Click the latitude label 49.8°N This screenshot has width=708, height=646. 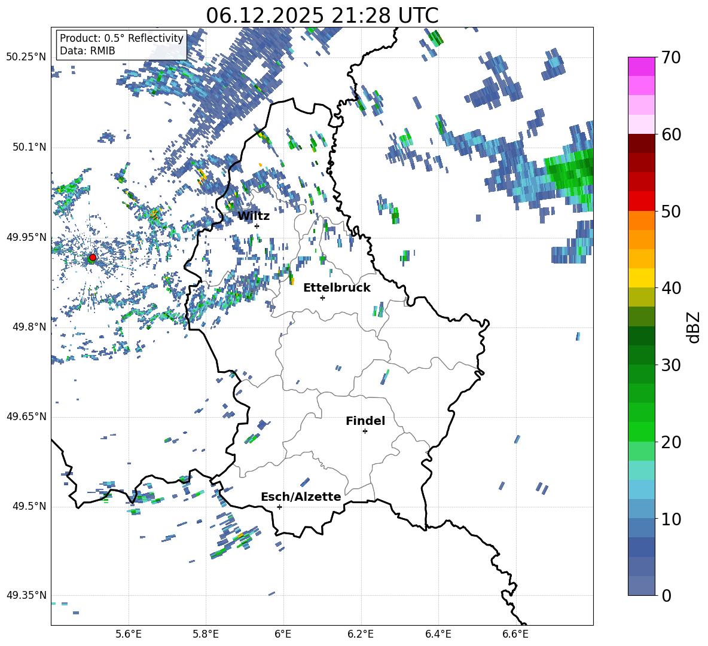click(29, 327)
